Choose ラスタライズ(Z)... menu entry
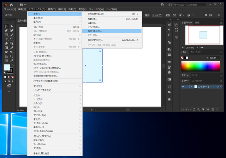 click(x=55, y=64)
